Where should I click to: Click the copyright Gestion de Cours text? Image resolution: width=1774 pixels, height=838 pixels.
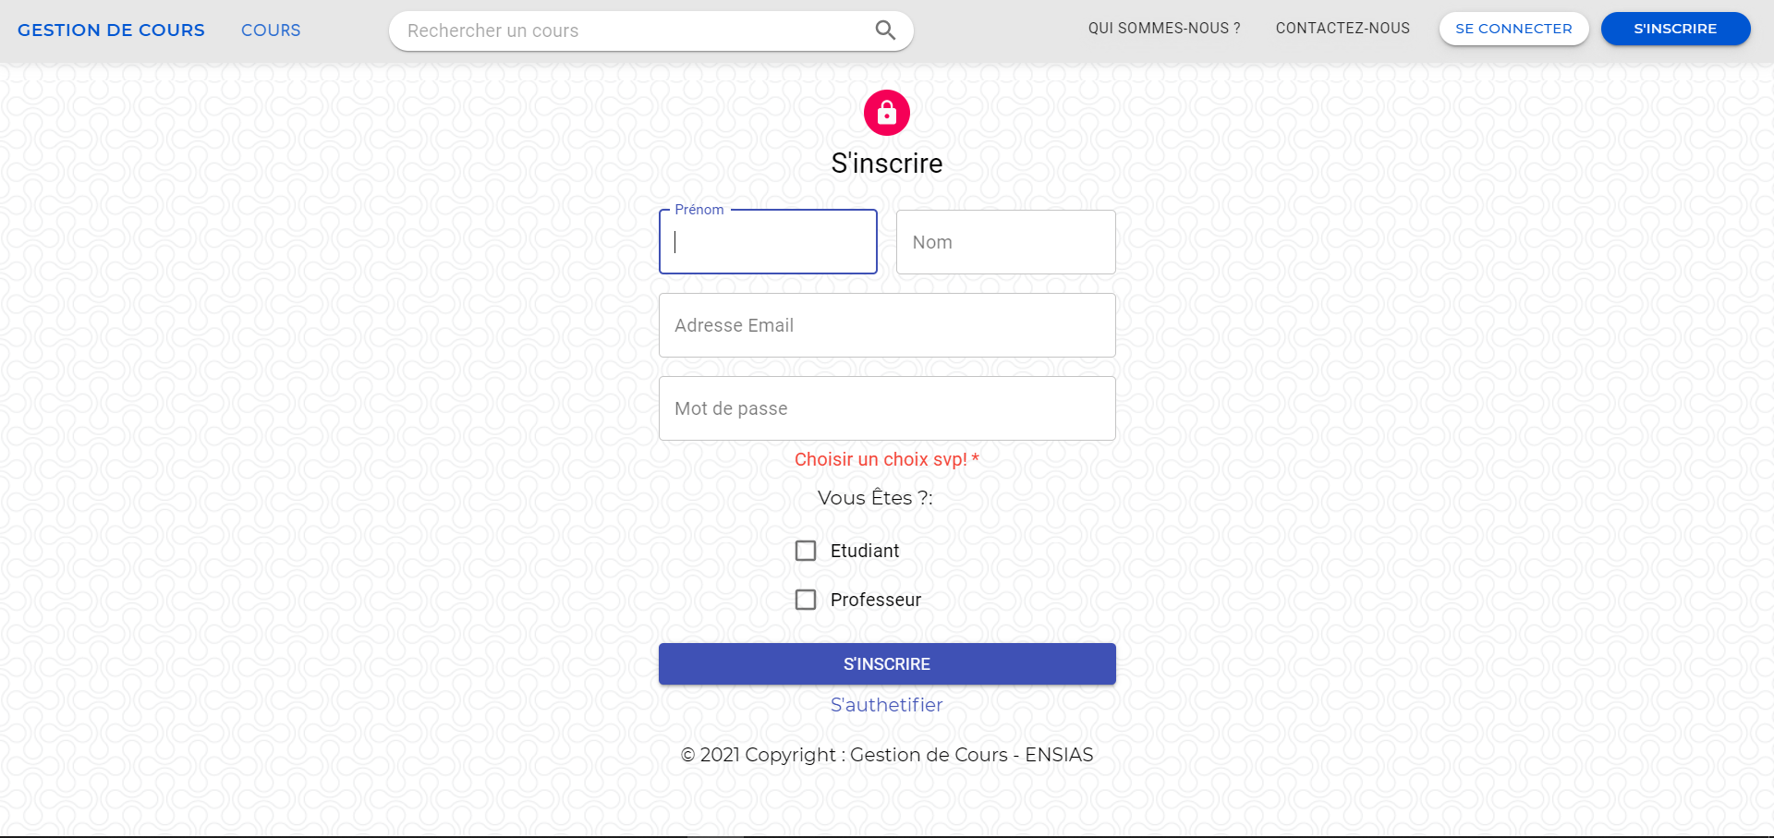click(x=886, y=755)
